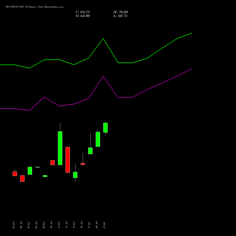Click the open value "O: 63.00"

click(83, 16)
